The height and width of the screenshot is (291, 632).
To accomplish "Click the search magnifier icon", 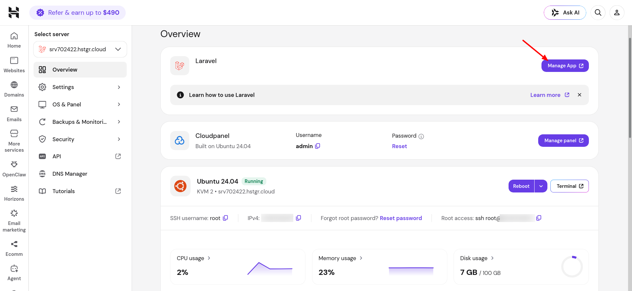I will coord(598,12).
